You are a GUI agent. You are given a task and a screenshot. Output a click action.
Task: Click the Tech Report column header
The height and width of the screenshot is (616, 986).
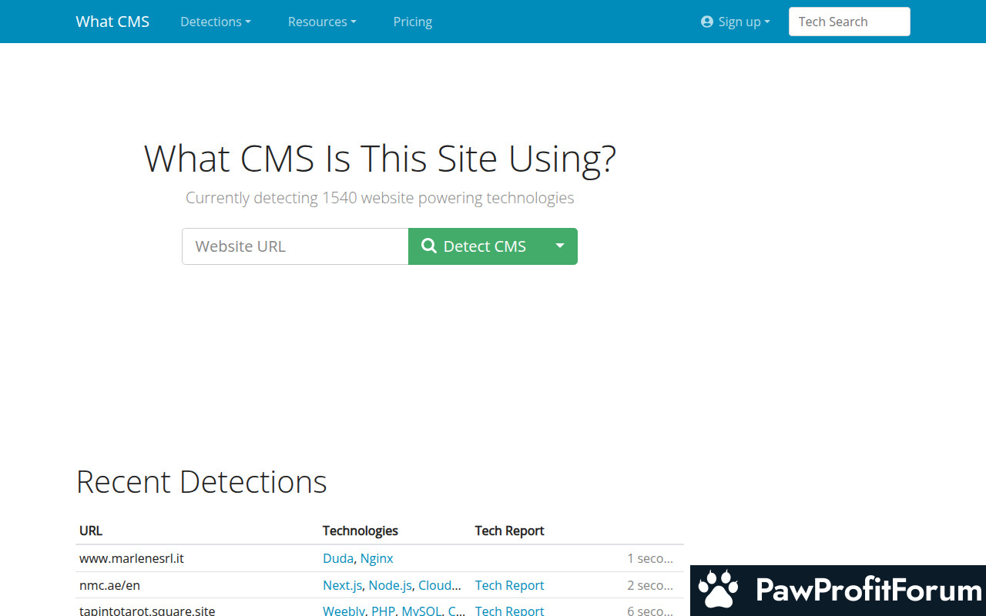509,531
